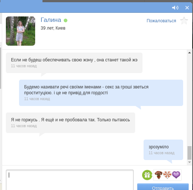Send the orange heart candy gift
Image resolution: width=193 pixels, height=190 pixels.
click(167, 175)
